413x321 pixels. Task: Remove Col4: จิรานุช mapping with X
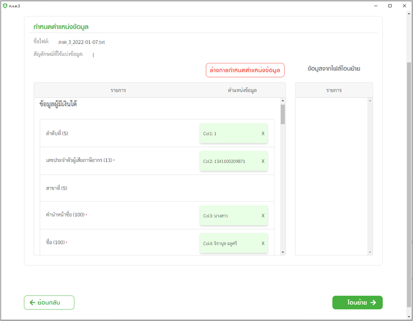click(x=263, y=243)
